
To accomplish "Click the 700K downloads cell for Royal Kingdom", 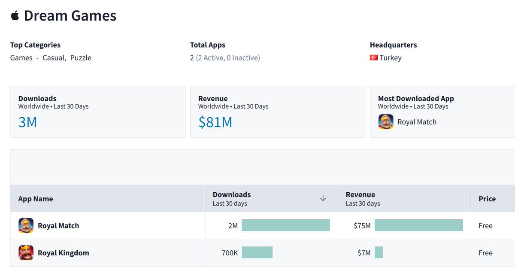I will tap(230, 253).
